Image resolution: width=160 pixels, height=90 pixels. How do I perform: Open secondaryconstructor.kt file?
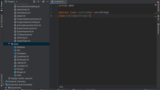tap(29, 25)
